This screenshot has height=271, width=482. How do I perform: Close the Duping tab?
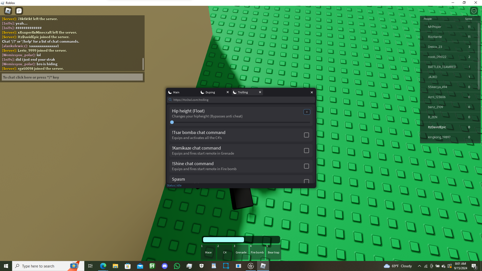(x=228, y=92)
